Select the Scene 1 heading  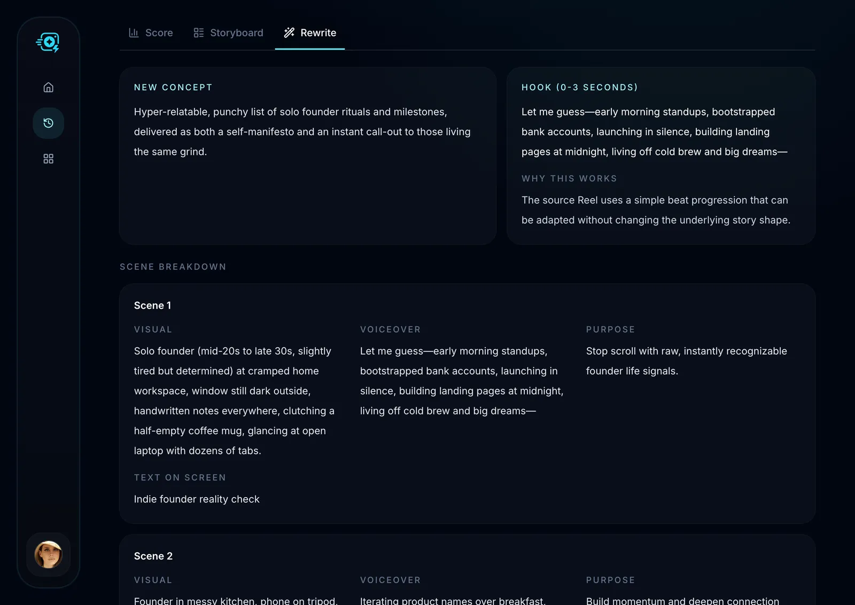pyautogui.click(x=152, y=305)
